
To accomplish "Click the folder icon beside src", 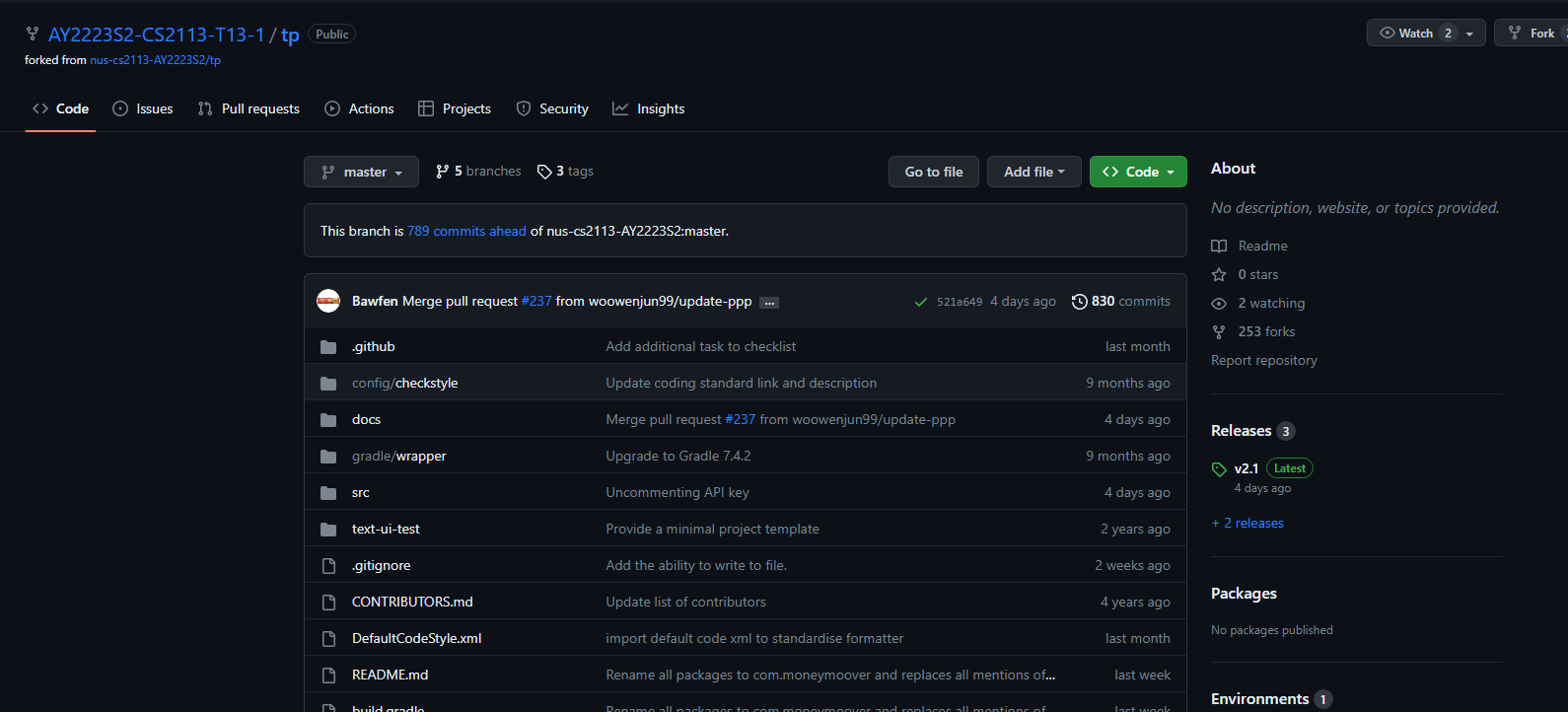I will pos(328,493).
